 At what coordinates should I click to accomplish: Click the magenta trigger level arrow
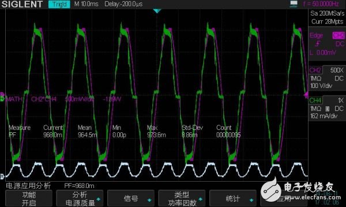[x=306, y=95]
